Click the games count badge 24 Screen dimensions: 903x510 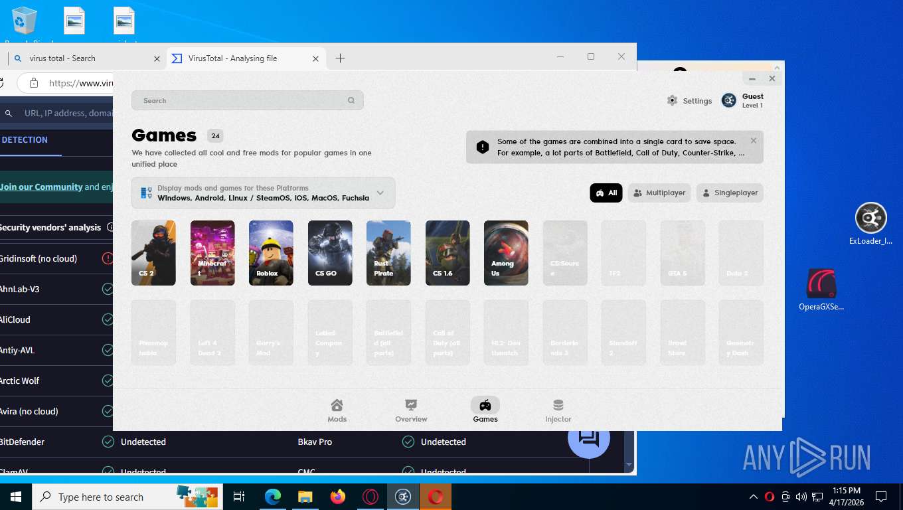point(215,136)
